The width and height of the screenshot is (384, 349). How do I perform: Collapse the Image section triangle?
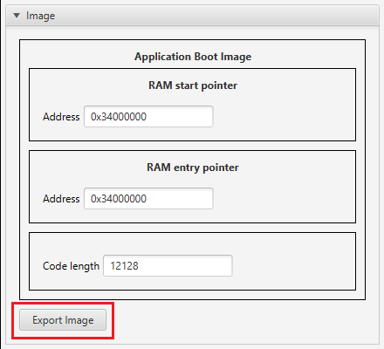tap(17, 16)
